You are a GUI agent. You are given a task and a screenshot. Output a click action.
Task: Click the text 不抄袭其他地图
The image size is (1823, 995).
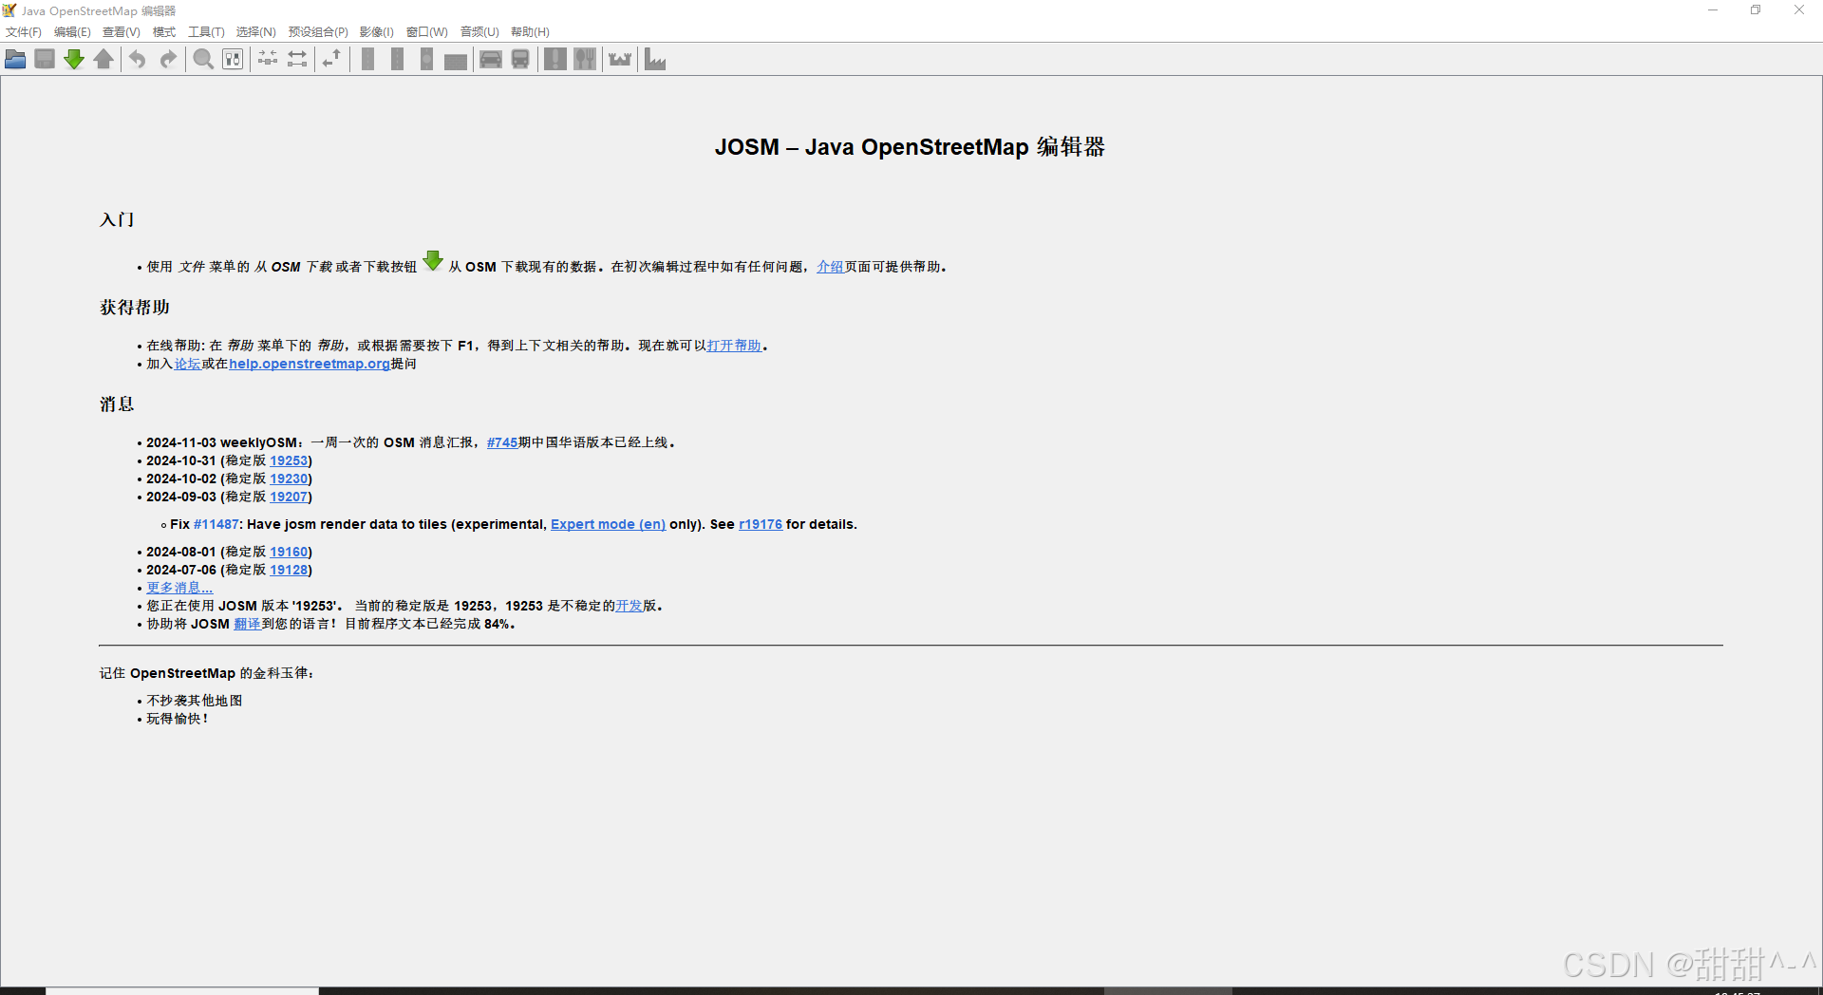tap(195, 701)
